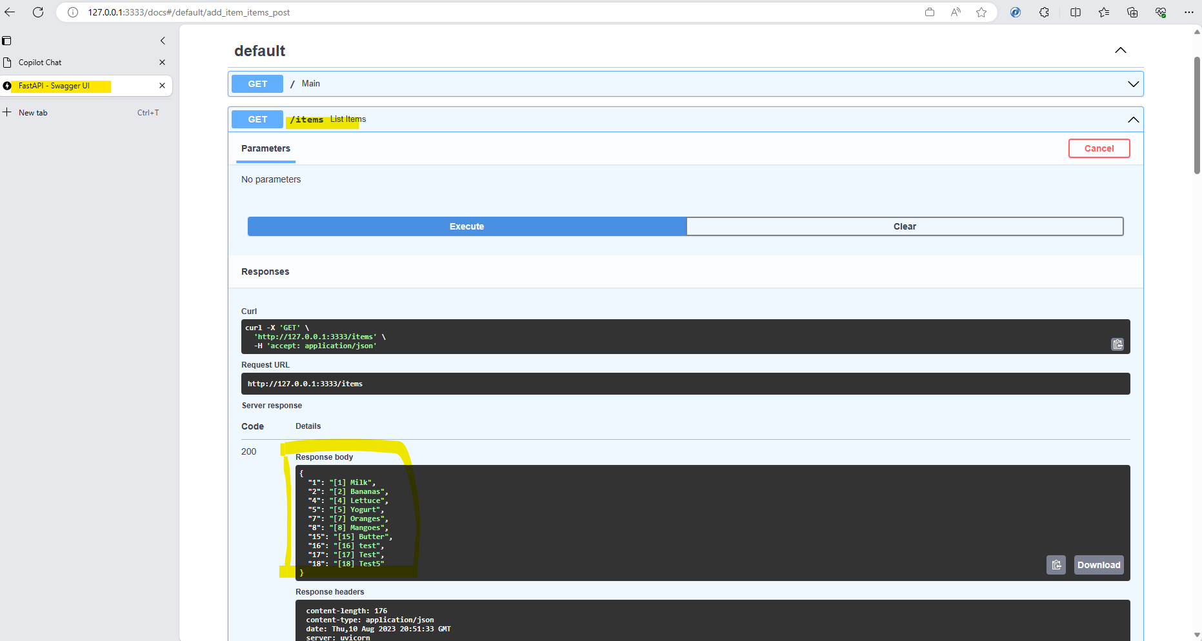
Task: Execute the /items request
Action: pyautogui.click(x=466, y=226)
